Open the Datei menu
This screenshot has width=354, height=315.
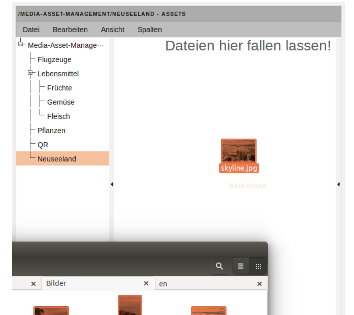click(x=31, y=30)
